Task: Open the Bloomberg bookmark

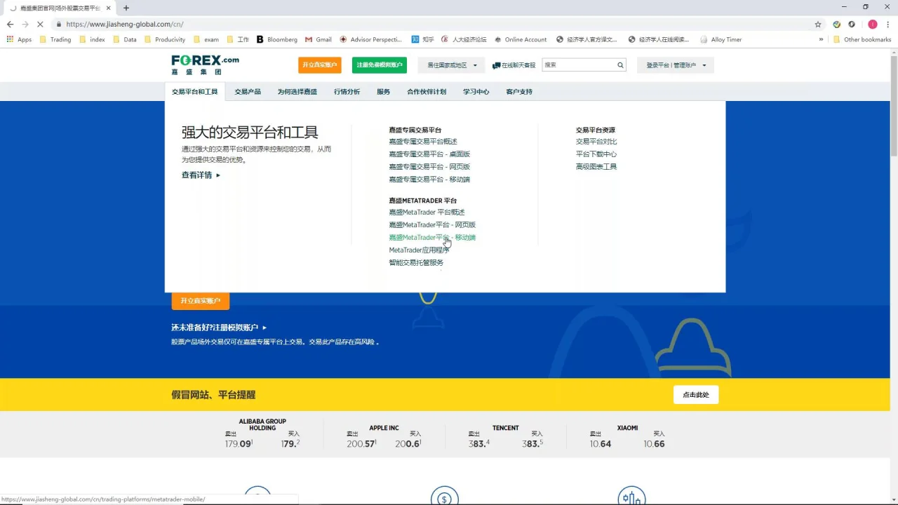Action: click(277, 39)
